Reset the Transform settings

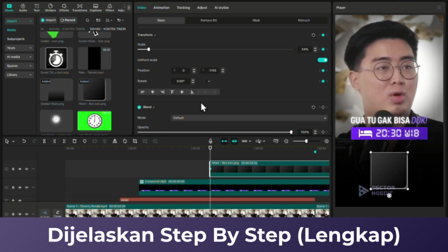313,35
